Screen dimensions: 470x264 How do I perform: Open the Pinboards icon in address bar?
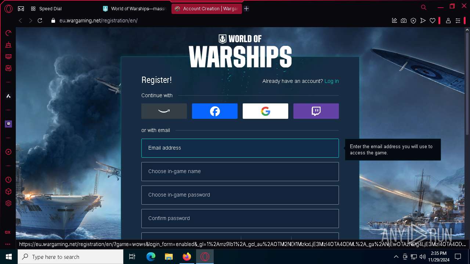click(394, 21)
